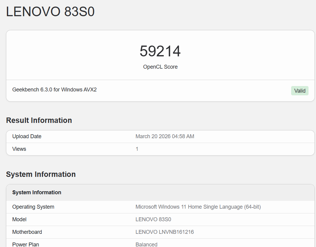Click the Microsoft Windows 11 Home value
The image size is (316, 247).
[x=198, y=207]
